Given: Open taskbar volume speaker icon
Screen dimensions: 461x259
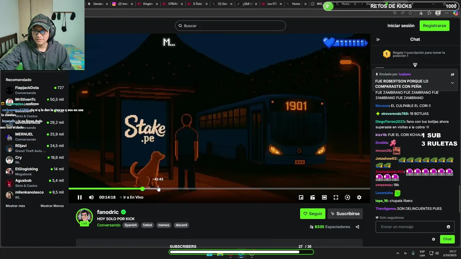Looking at the screenshot, I should (437, 253).
